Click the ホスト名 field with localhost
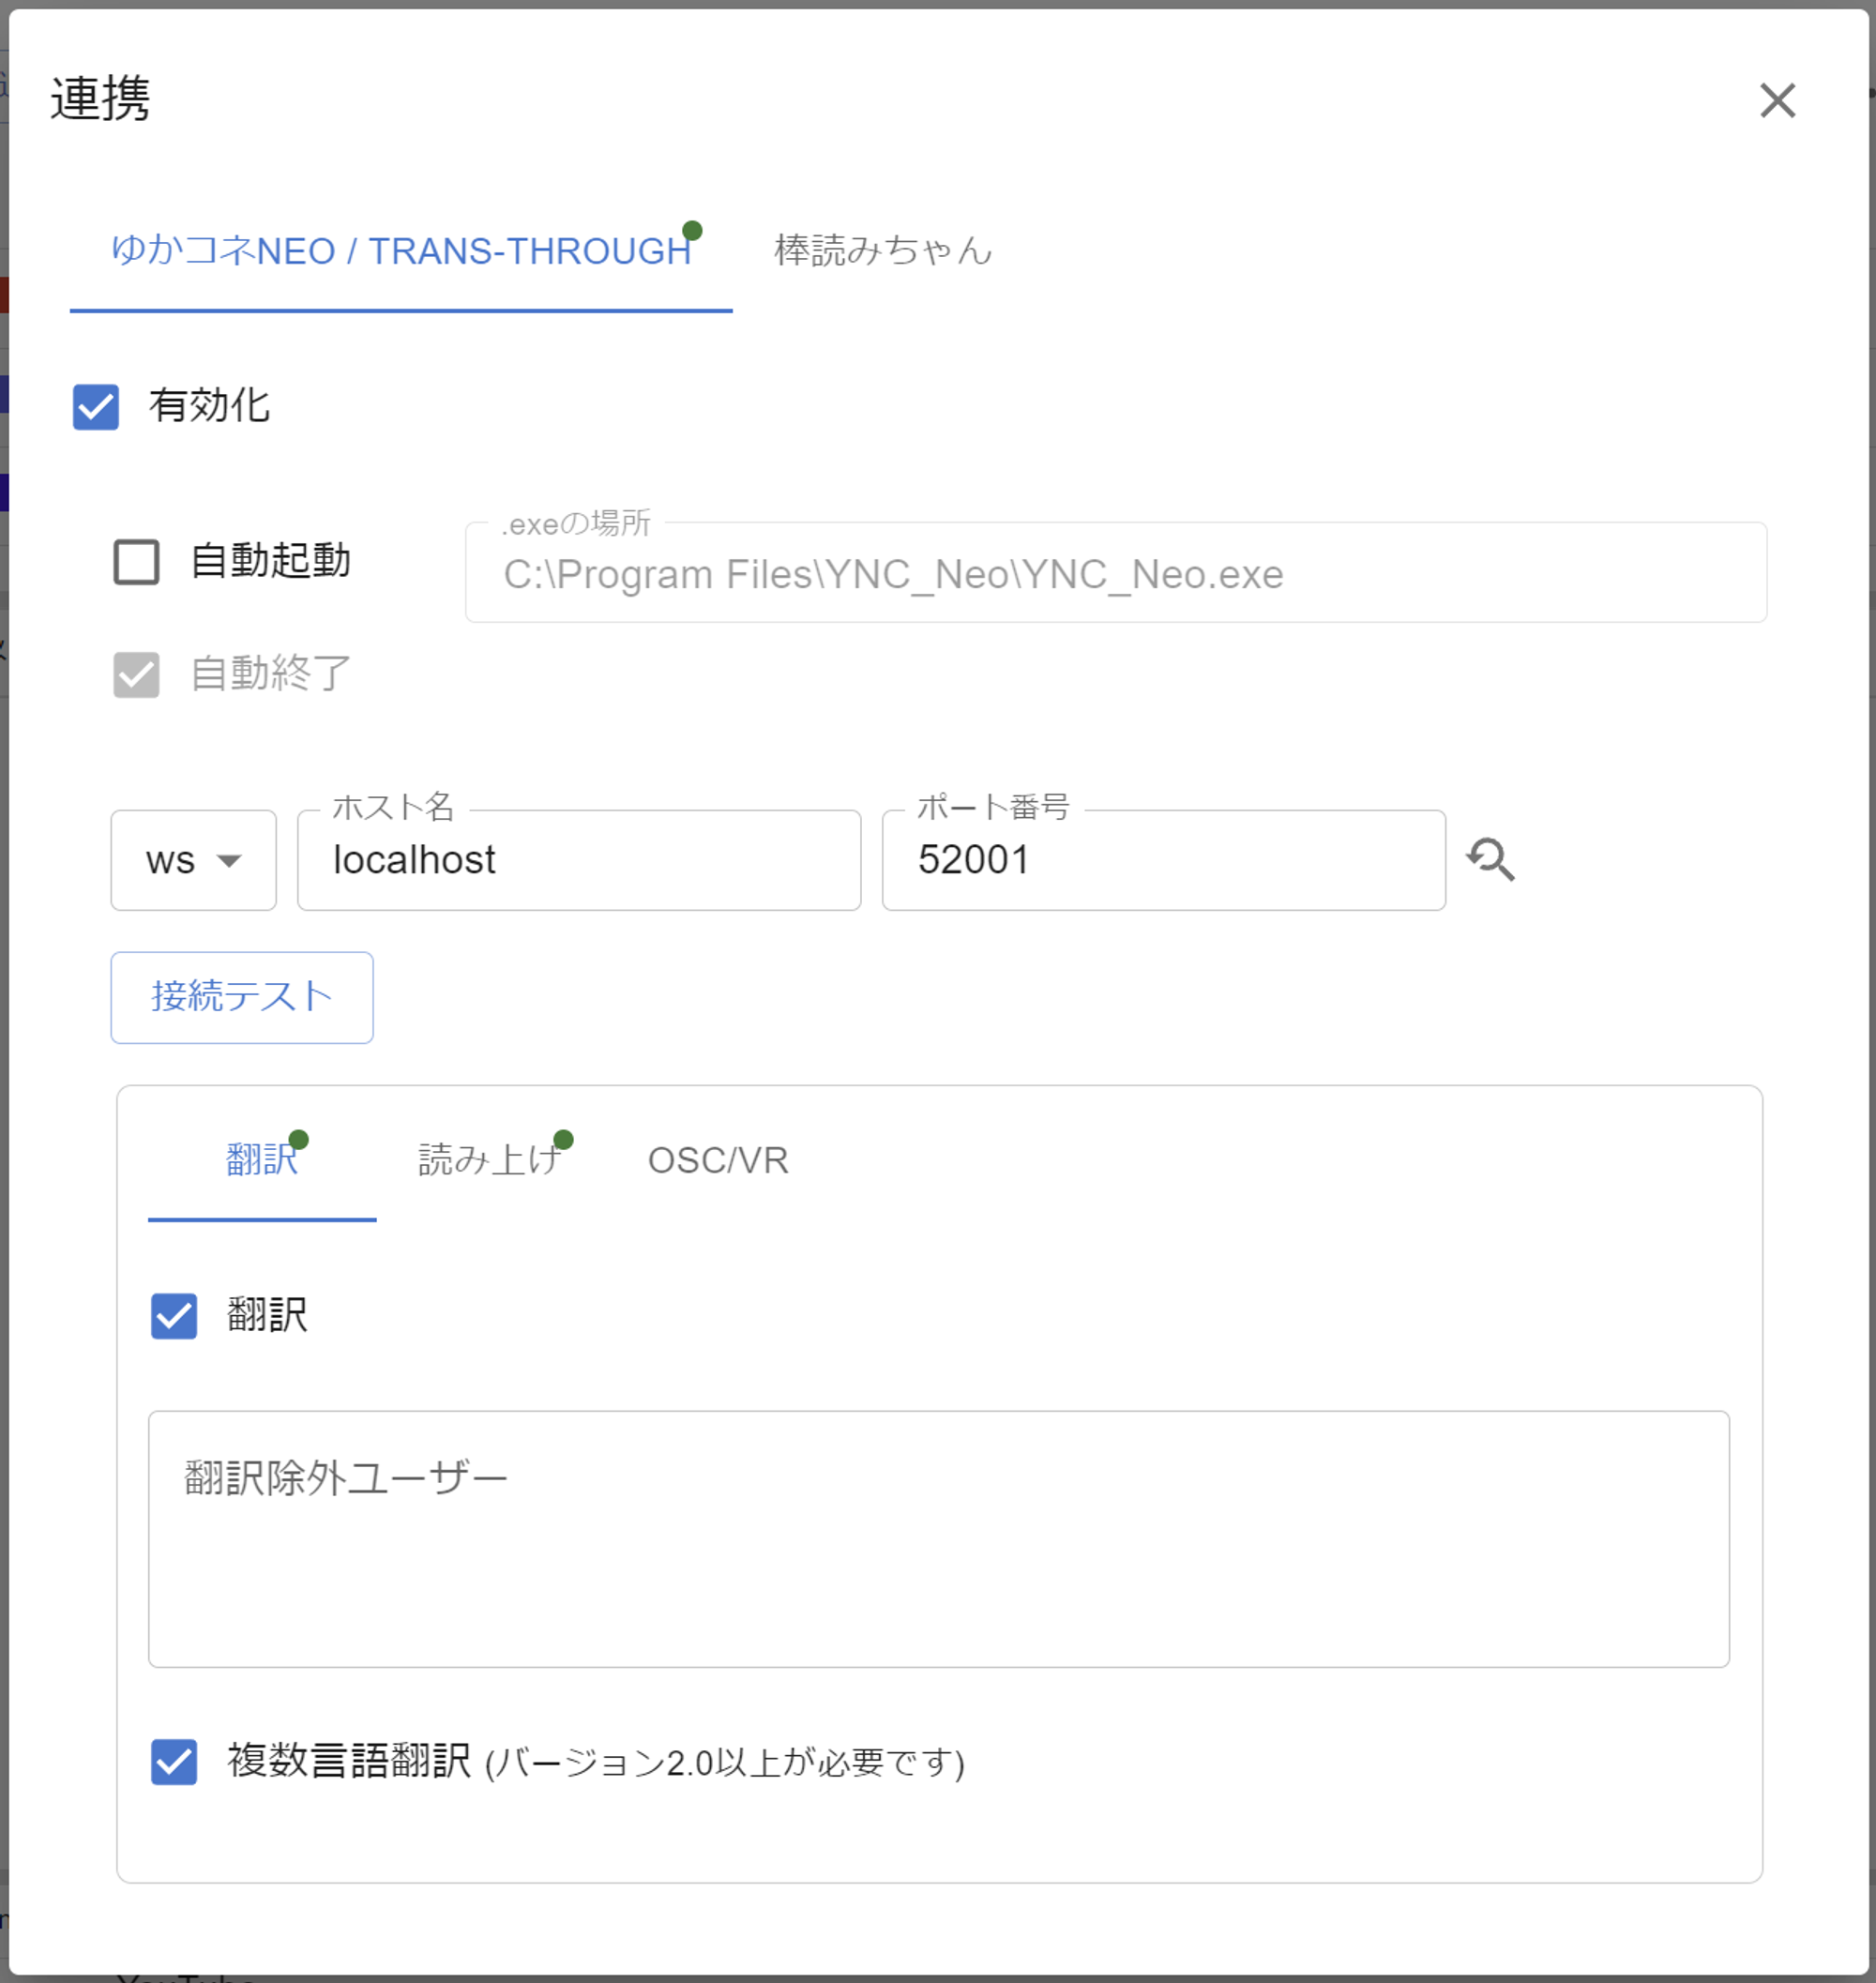 (x=578, y=860)
